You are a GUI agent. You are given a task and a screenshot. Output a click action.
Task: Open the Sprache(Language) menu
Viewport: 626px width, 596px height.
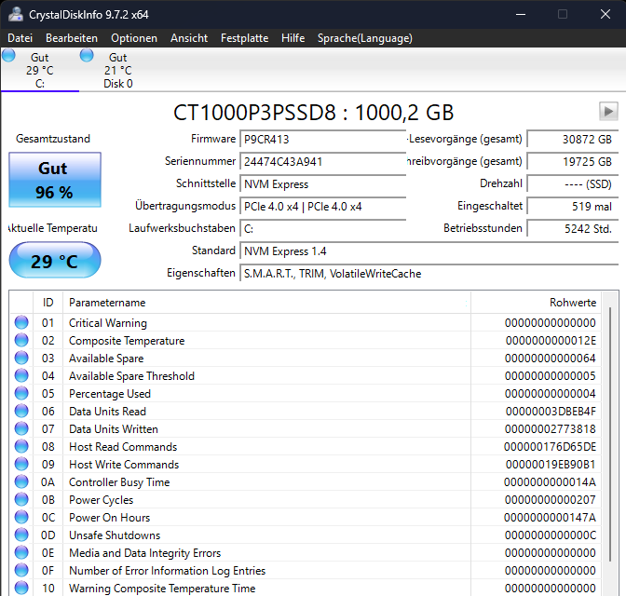(365, 38)
